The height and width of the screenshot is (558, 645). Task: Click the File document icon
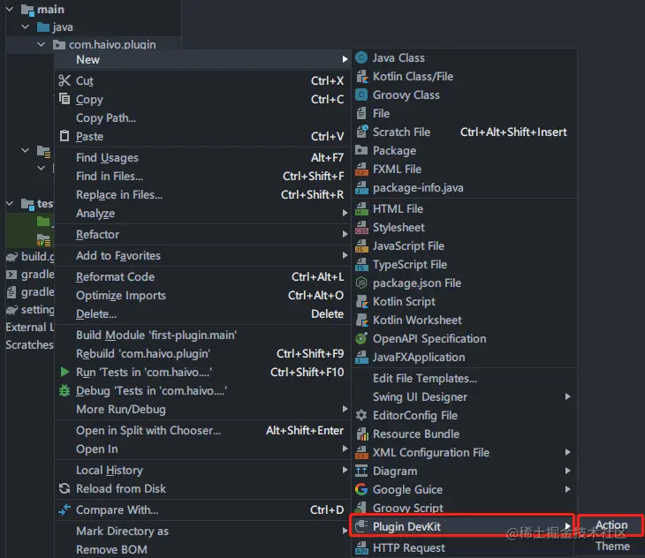pos(361,113)
